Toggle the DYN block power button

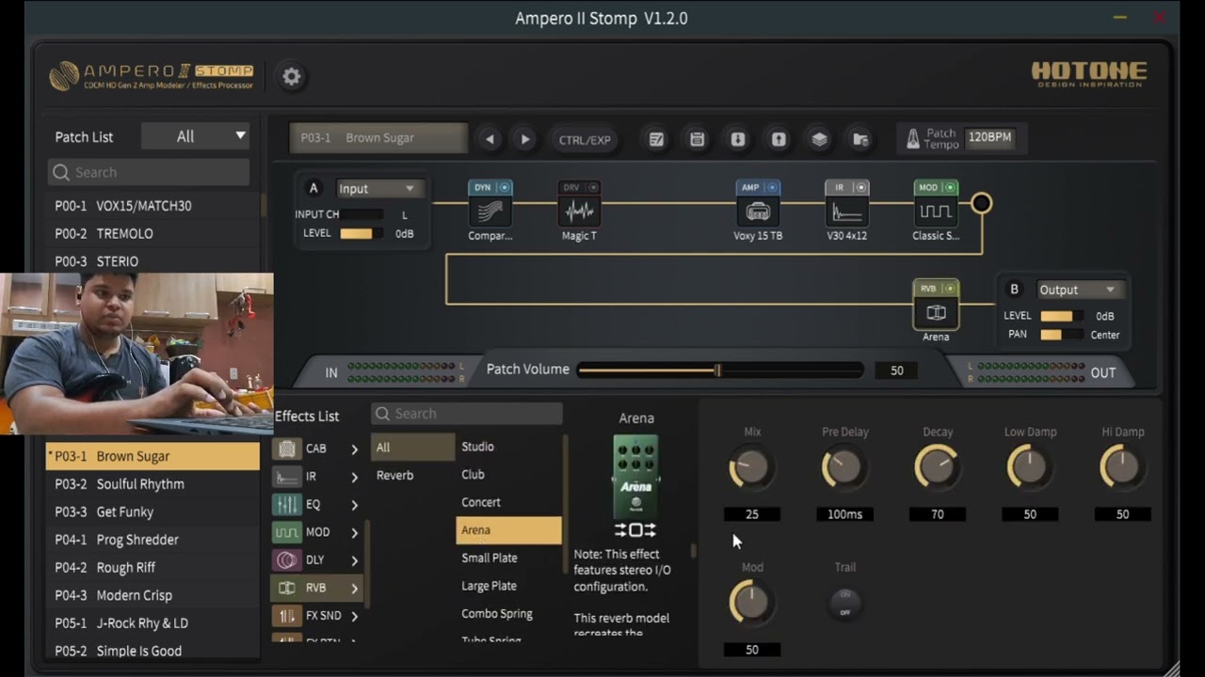coord(505,187)
